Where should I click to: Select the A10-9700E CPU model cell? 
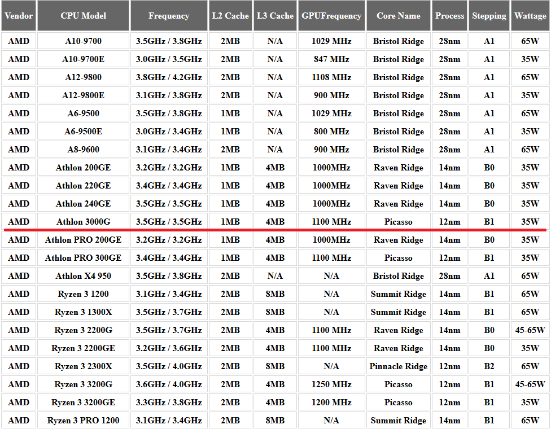tap(84, 59)
